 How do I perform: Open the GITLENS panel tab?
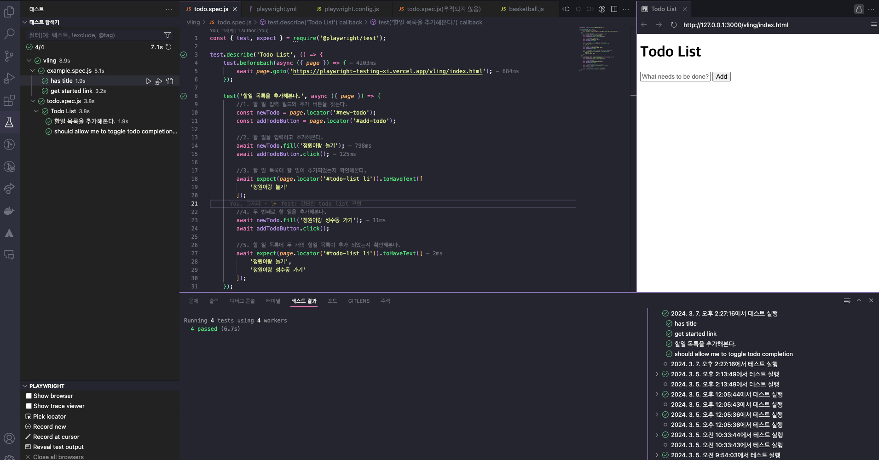coord(359,301)
